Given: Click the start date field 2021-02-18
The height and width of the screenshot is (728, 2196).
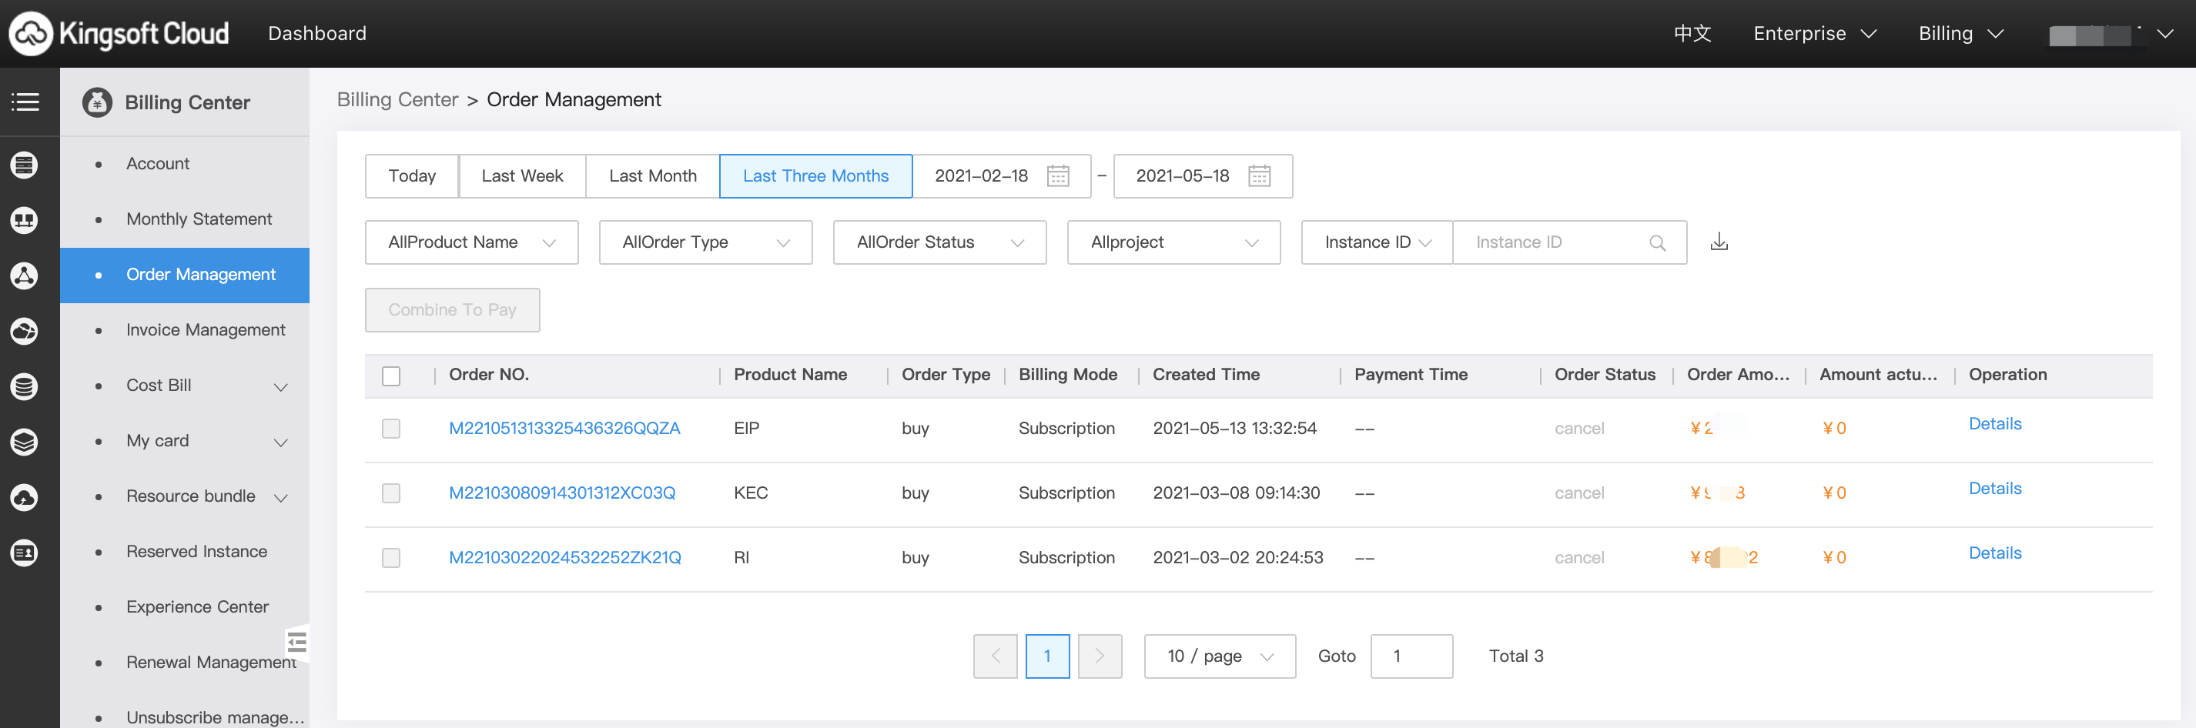Looking at the screenshot, I should point(1002,175).
